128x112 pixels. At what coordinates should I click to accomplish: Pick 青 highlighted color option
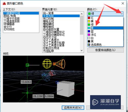[105, 28]
